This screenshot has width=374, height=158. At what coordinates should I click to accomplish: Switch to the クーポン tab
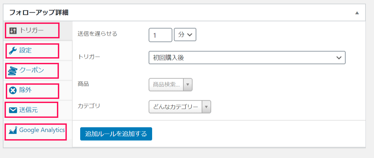click(x=32, y=71)
